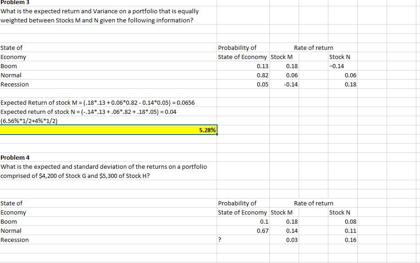This screenshot has width=420, height=263.
Task: Select Stock N Boom return −0.14 in Problem 3
Action: [x=337, y=66]
